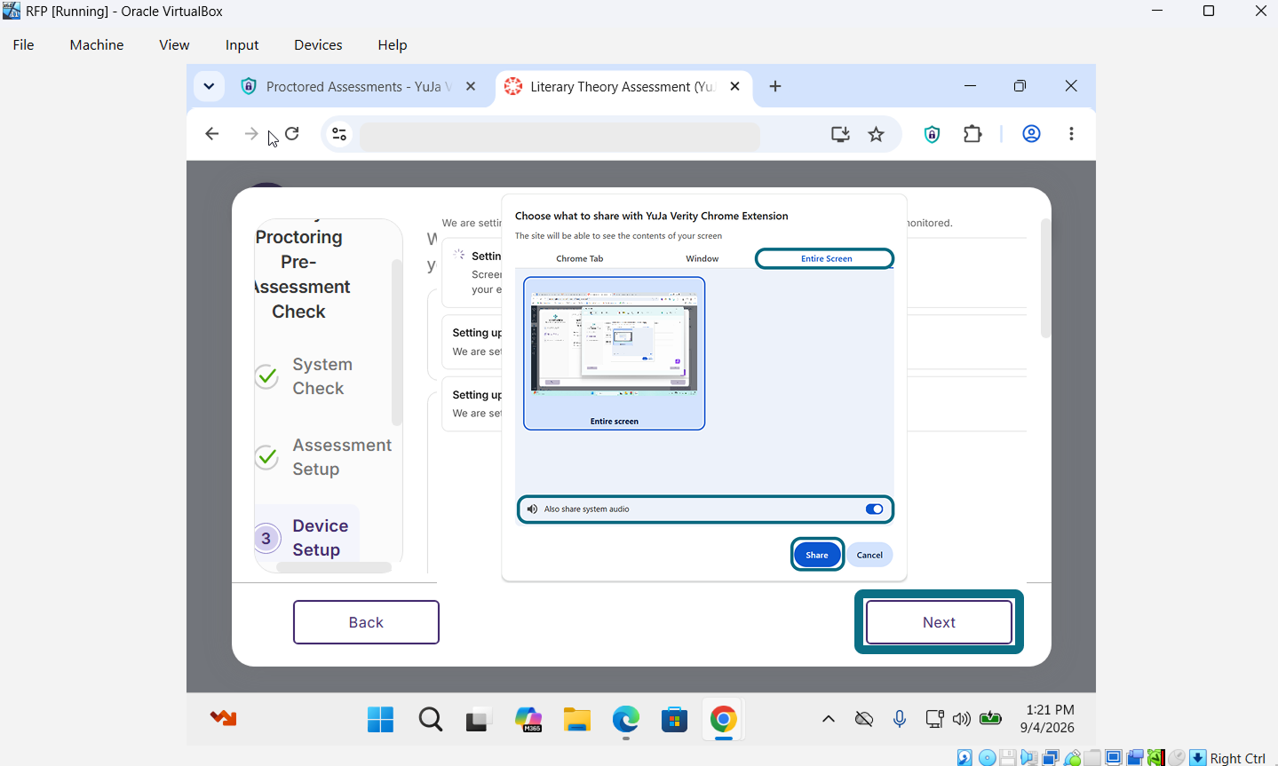Cancel the screen share dialog
The image size is (1278, 766).
click(x=869, y=555)
